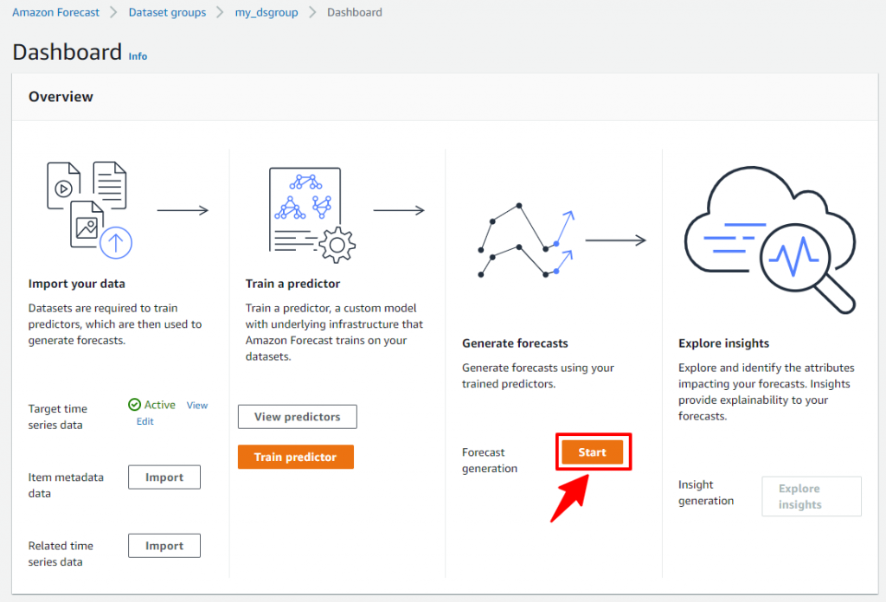The height and width of the screenshot is (602, 886).
Task: Import item metadata data
Action: point(164,477)
